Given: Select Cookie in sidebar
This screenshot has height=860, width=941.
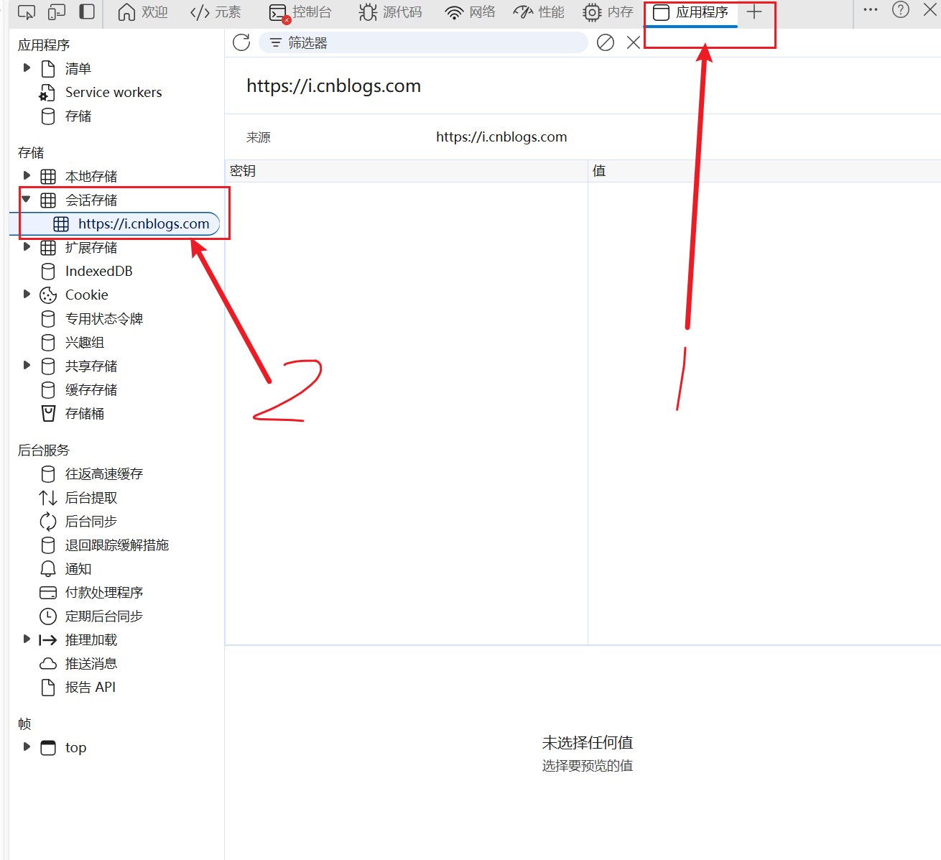Looking at the screenshot, I should [87, 295].
